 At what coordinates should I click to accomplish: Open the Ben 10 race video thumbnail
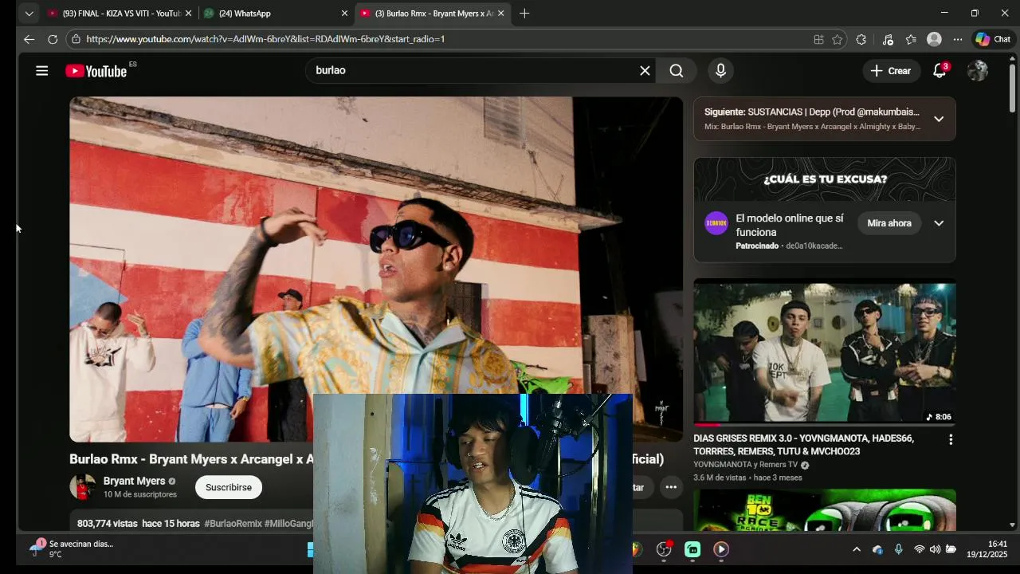[825, 510]
